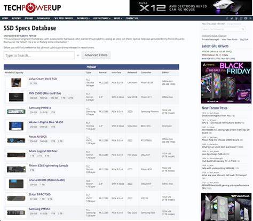The width and height of the screenshot is (253, 221).
Task: Open the Zhitai TiPro7000 link
Action: (39, 194)
